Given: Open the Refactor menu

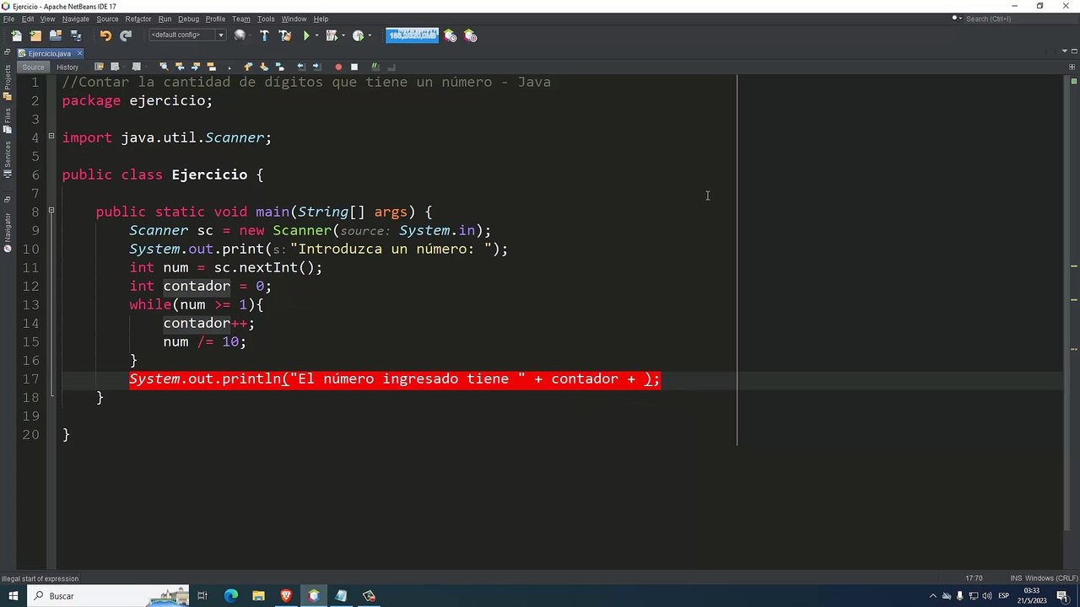Looking at the screenshot, I should [x=138, y=19].
